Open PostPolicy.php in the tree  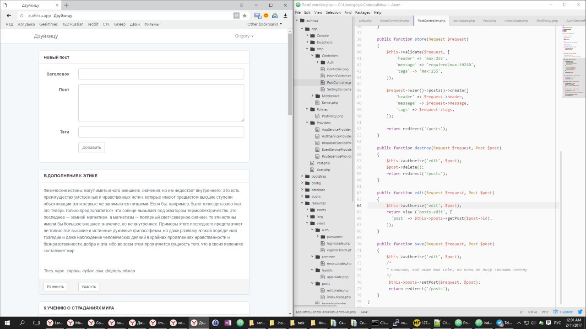332,116
